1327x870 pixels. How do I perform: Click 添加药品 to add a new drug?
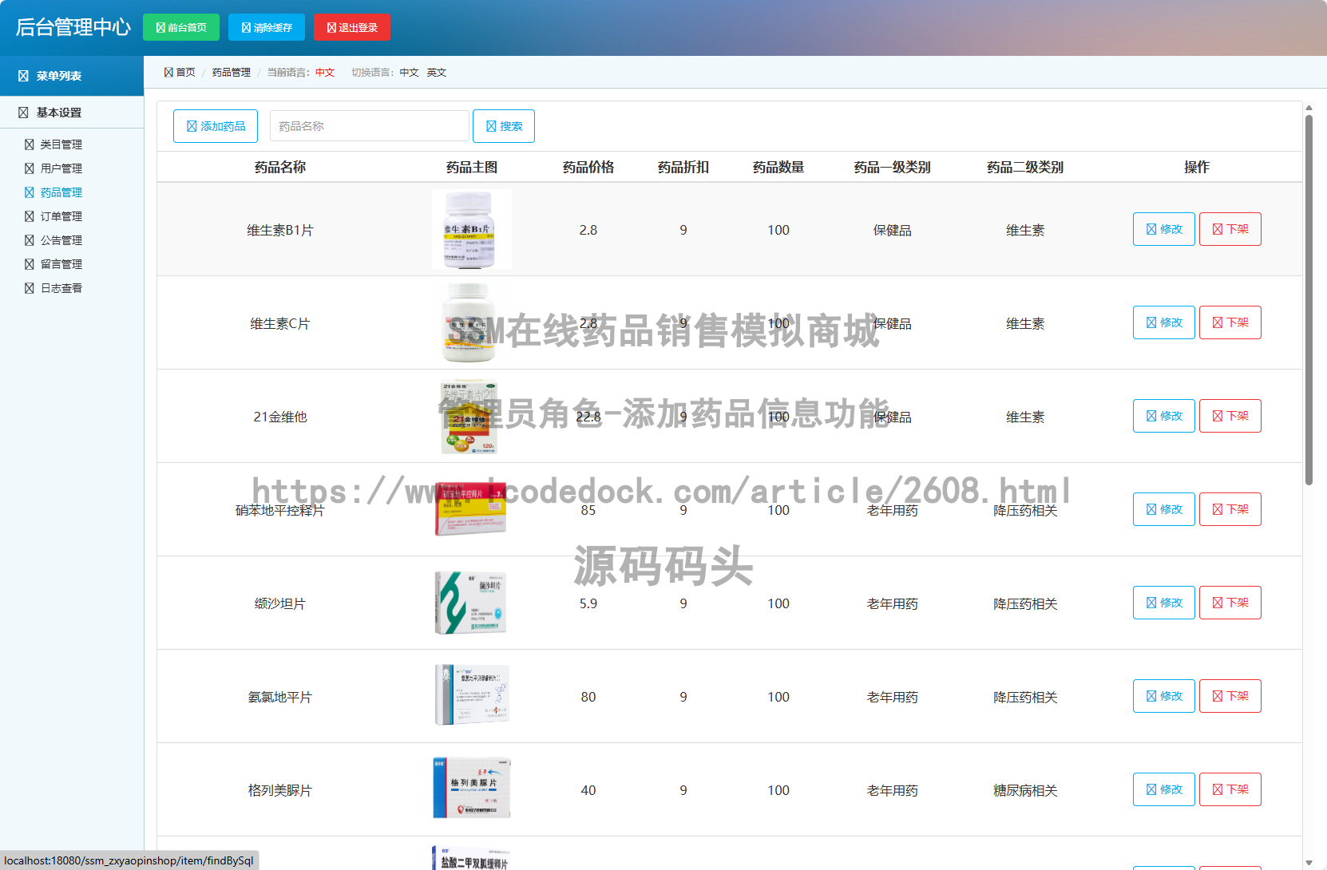[x=215, y=125]
